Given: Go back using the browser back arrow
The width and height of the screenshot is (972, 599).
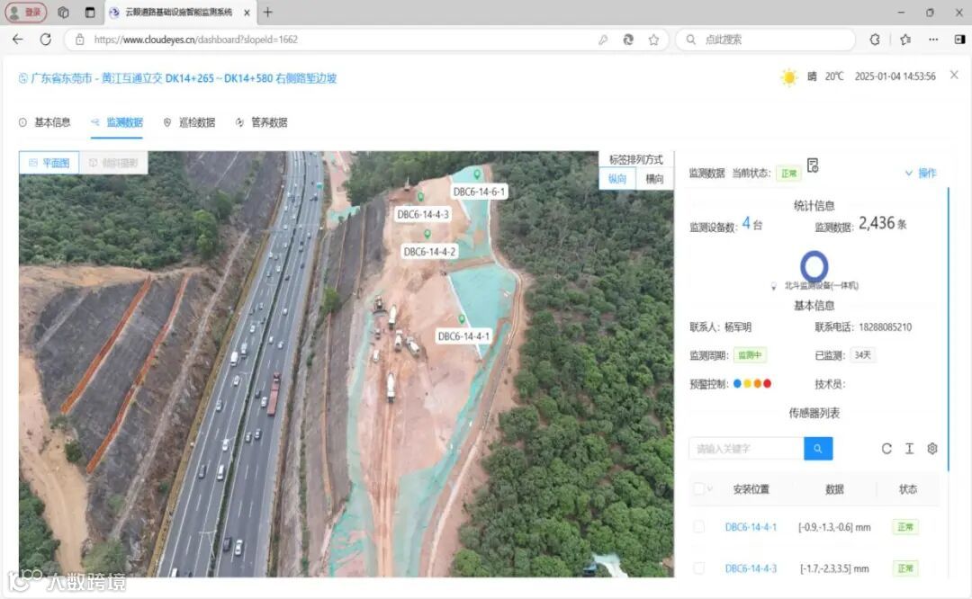Looking at the screenshot, I should (17, 39).
